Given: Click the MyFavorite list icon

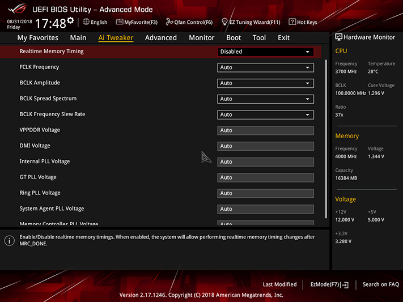Looking at the screenshot, I should 120,22.
